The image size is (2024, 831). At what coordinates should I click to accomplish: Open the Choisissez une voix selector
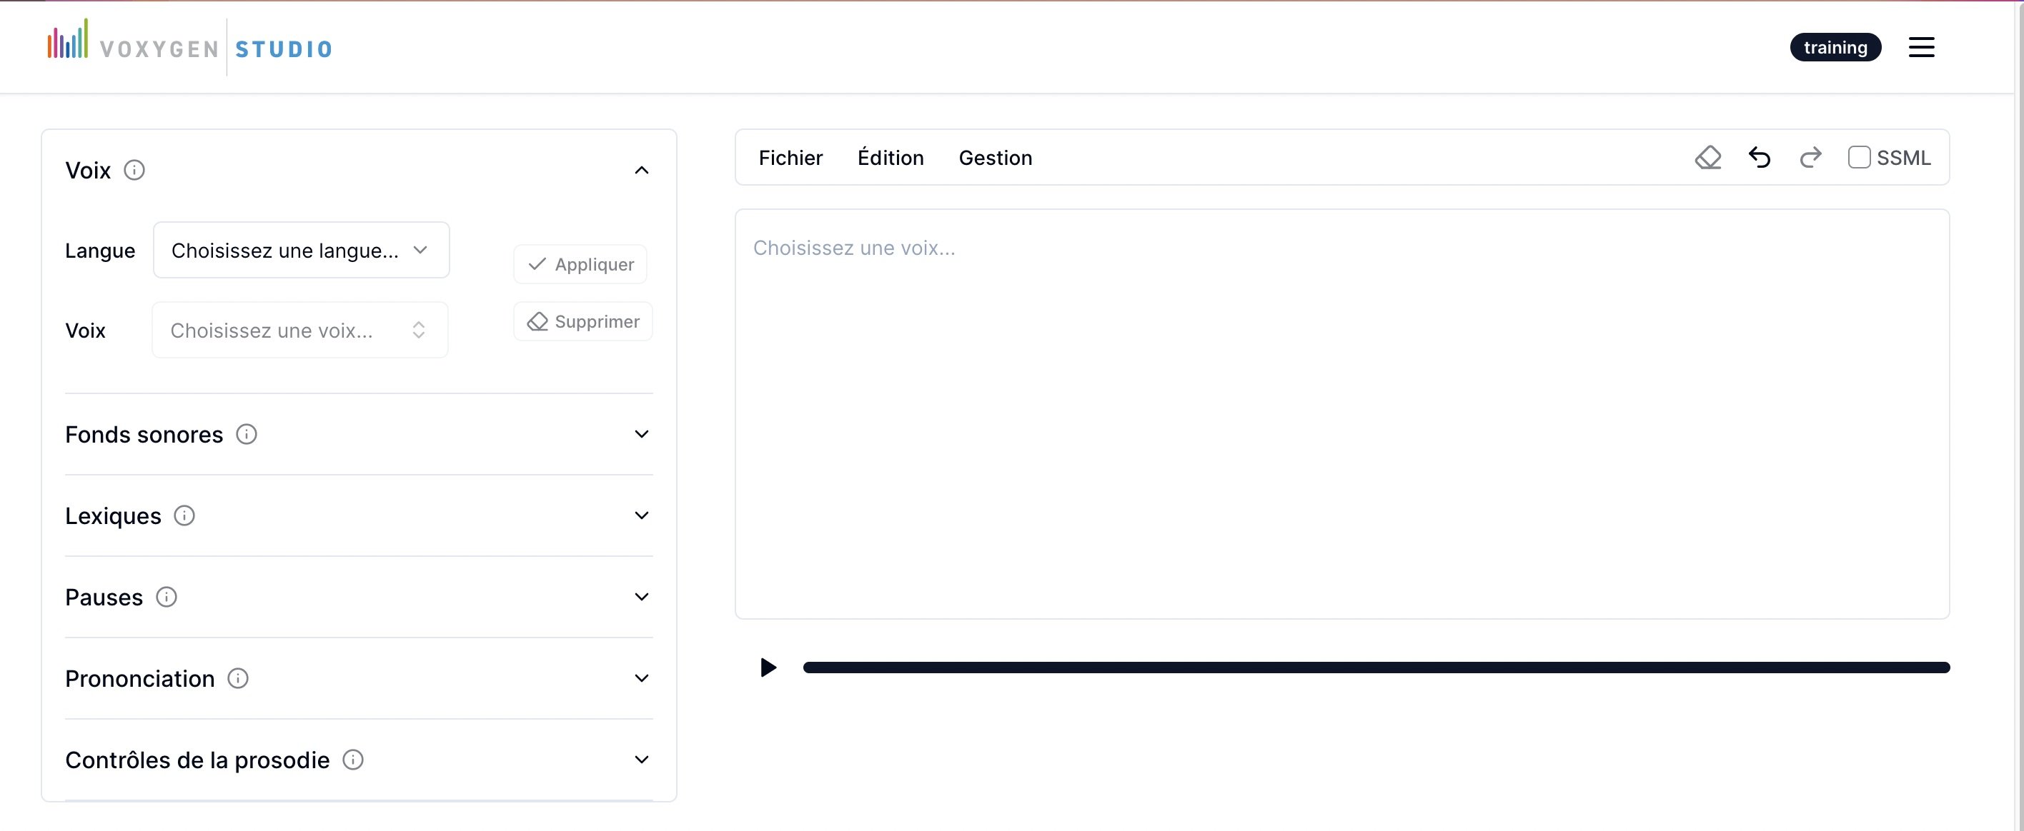[299, 331]
